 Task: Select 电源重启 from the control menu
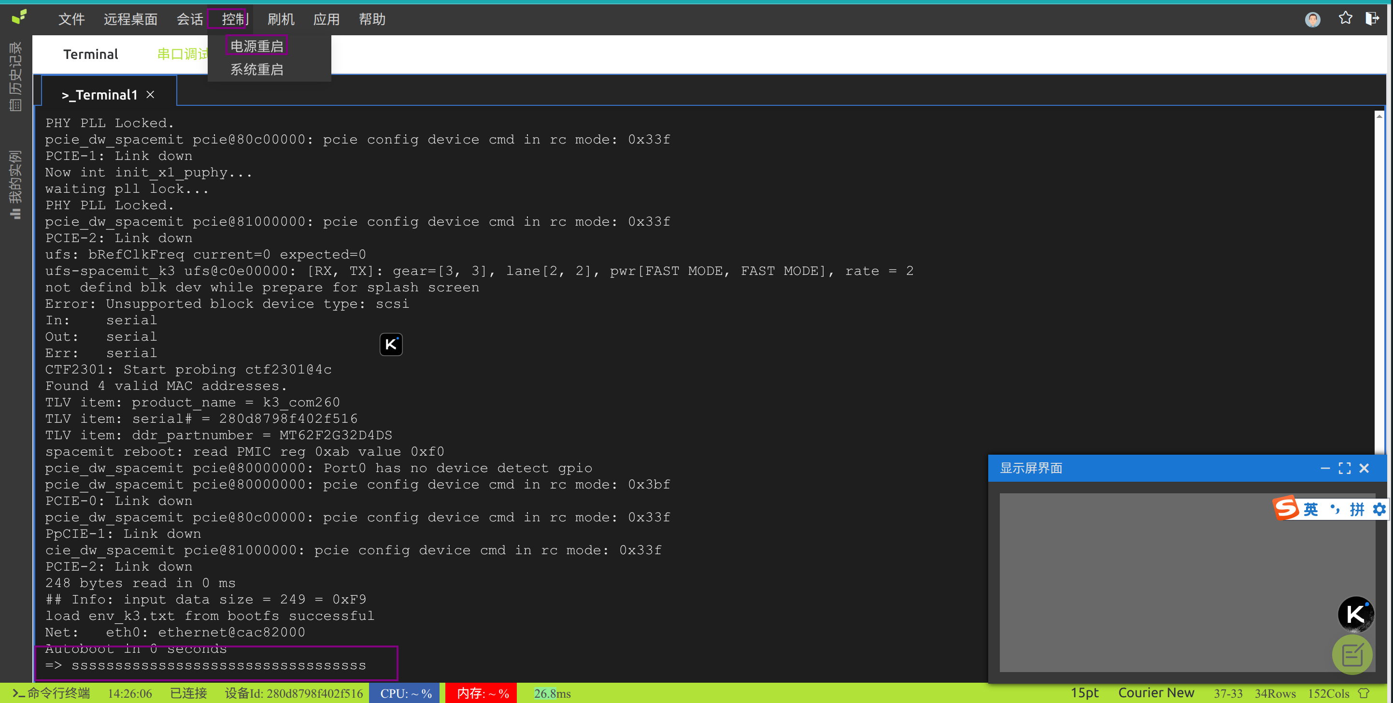pos(256,46)
